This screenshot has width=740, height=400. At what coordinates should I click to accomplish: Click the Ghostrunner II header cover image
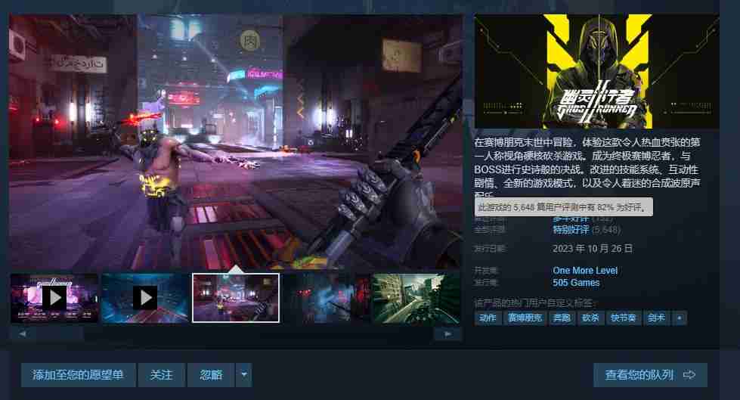pos(596,71)
